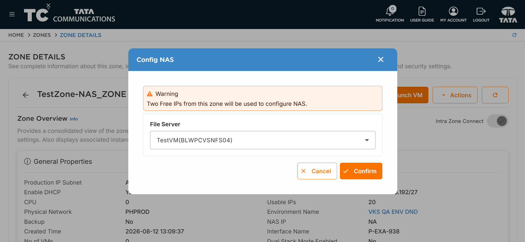Click the Backup label
This screenshot has height=242, width=525.
(34, 222)
